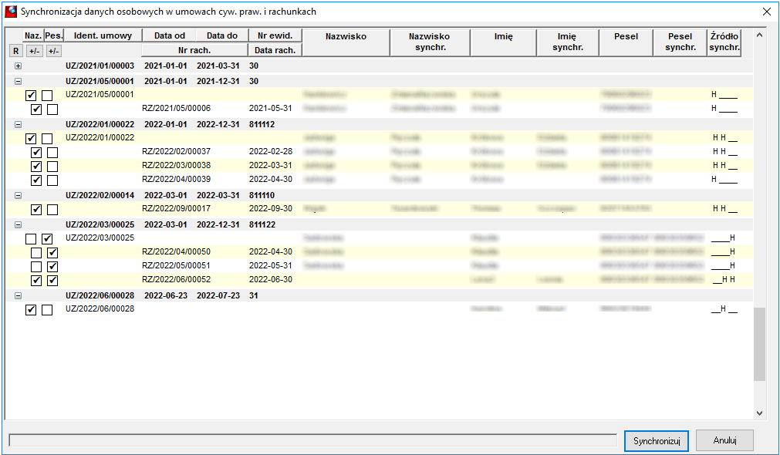
Task: Select registry number 811122
Action: pos(262,224)
